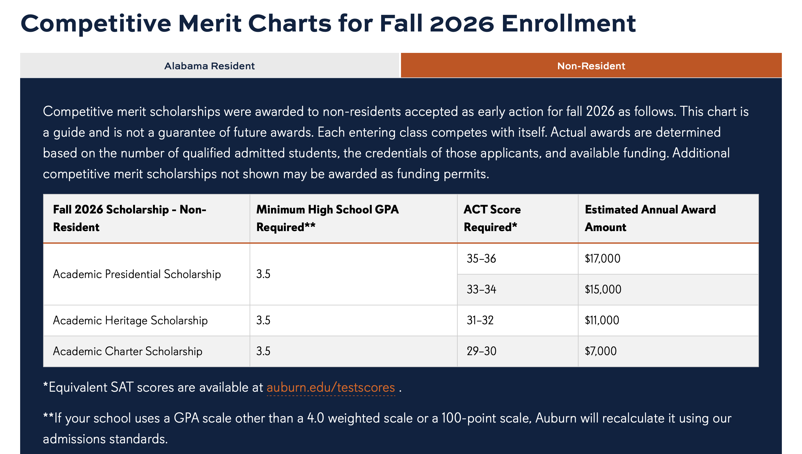Click the 33–34 ACT score cell

coord(518,289)
